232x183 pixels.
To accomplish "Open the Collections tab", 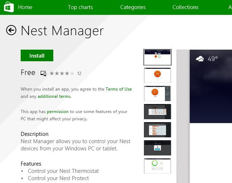I will coord(185,7).
